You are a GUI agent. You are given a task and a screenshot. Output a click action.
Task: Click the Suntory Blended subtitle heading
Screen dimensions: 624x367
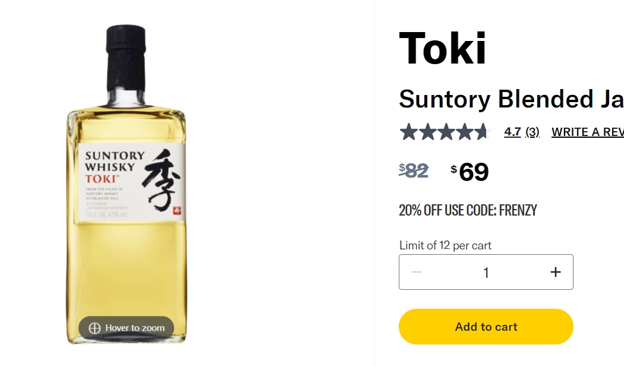coord(511,99)
